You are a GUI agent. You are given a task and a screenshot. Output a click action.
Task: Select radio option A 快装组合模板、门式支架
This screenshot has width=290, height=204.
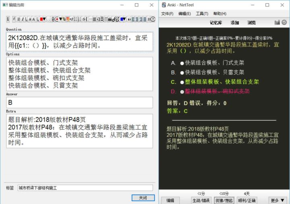coord(182,63)
